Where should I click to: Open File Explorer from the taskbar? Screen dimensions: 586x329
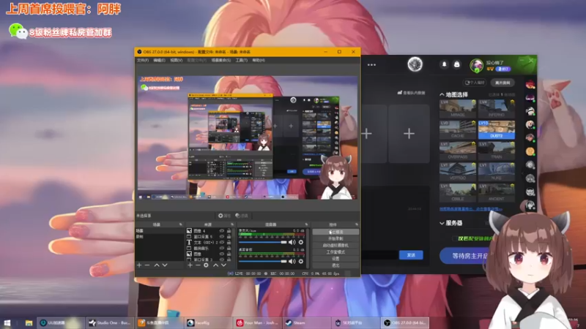[29, 322]
